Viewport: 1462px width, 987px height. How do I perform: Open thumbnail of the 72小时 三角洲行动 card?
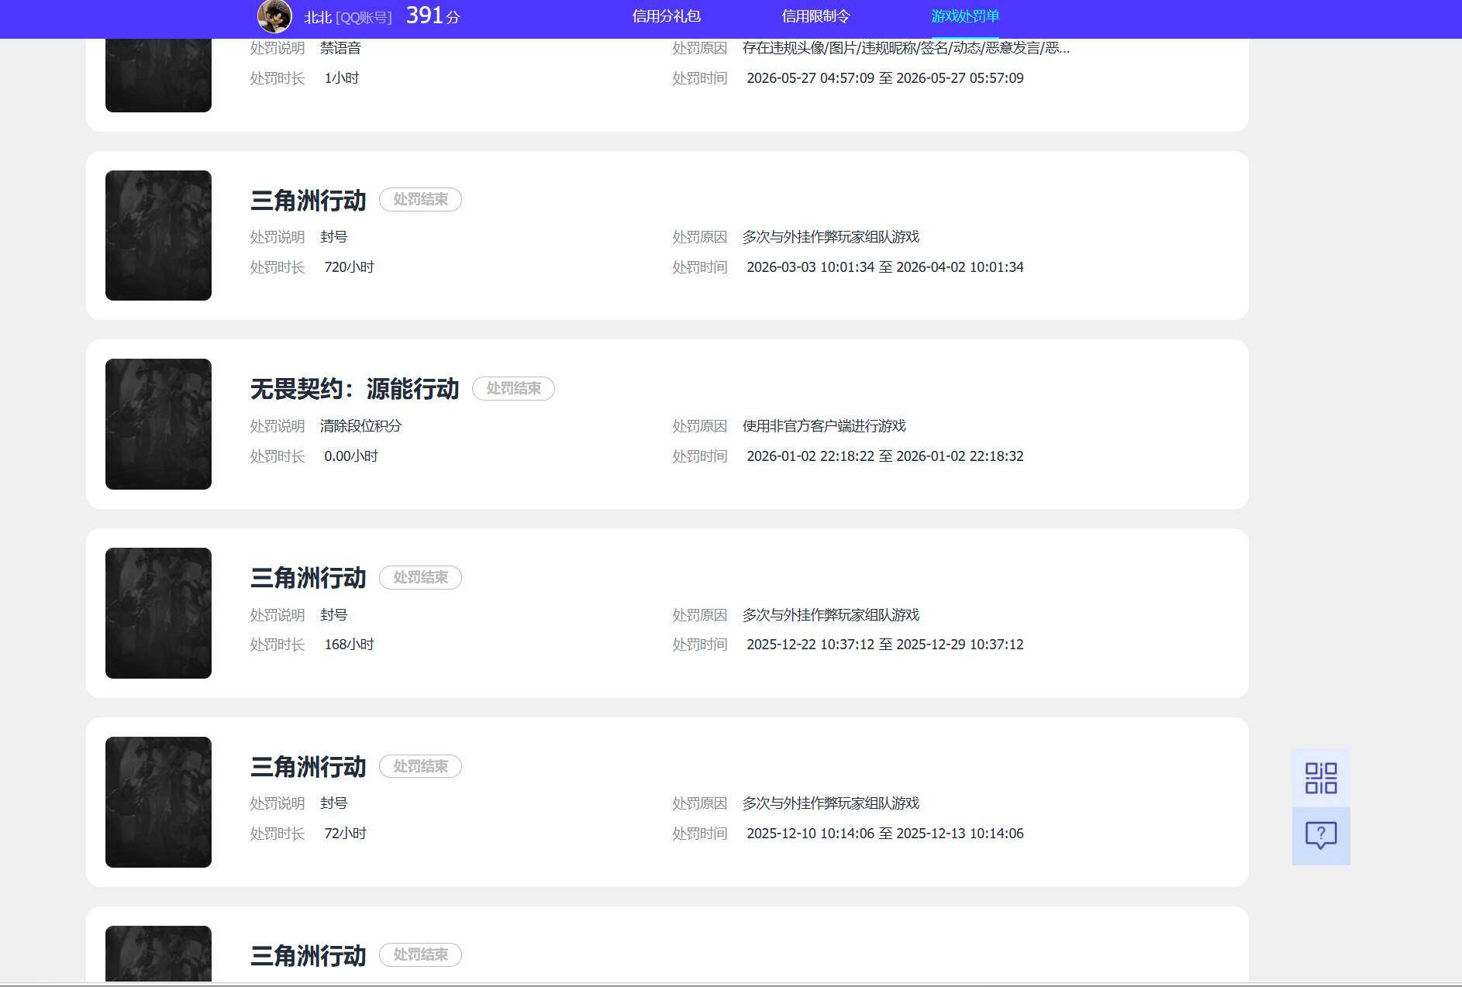(158, 802)
